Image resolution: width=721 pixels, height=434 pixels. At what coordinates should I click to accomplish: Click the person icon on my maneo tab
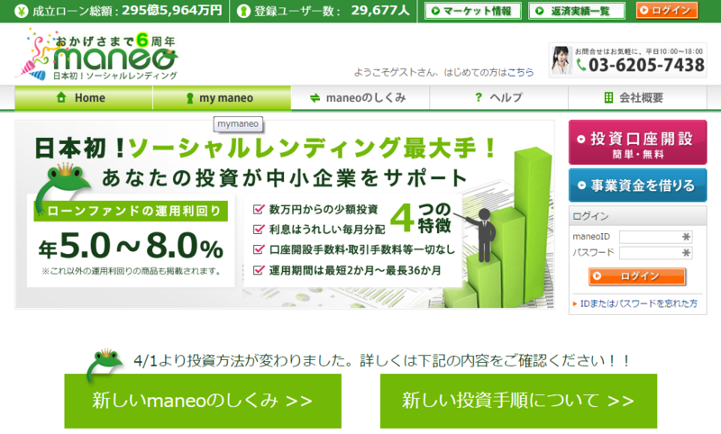click(x=189, y=98)
